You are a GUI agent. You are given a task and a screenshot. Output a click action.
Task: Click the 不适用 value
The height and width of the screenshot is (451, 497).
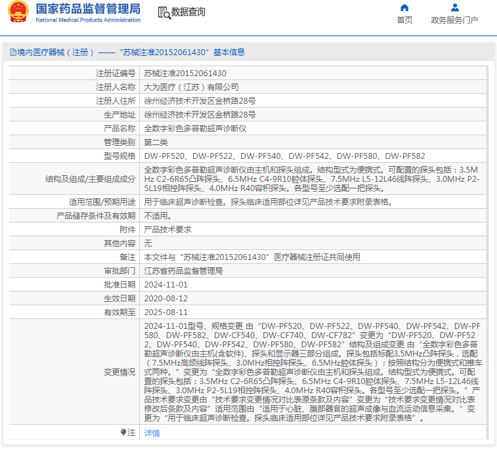coord(158,216)
